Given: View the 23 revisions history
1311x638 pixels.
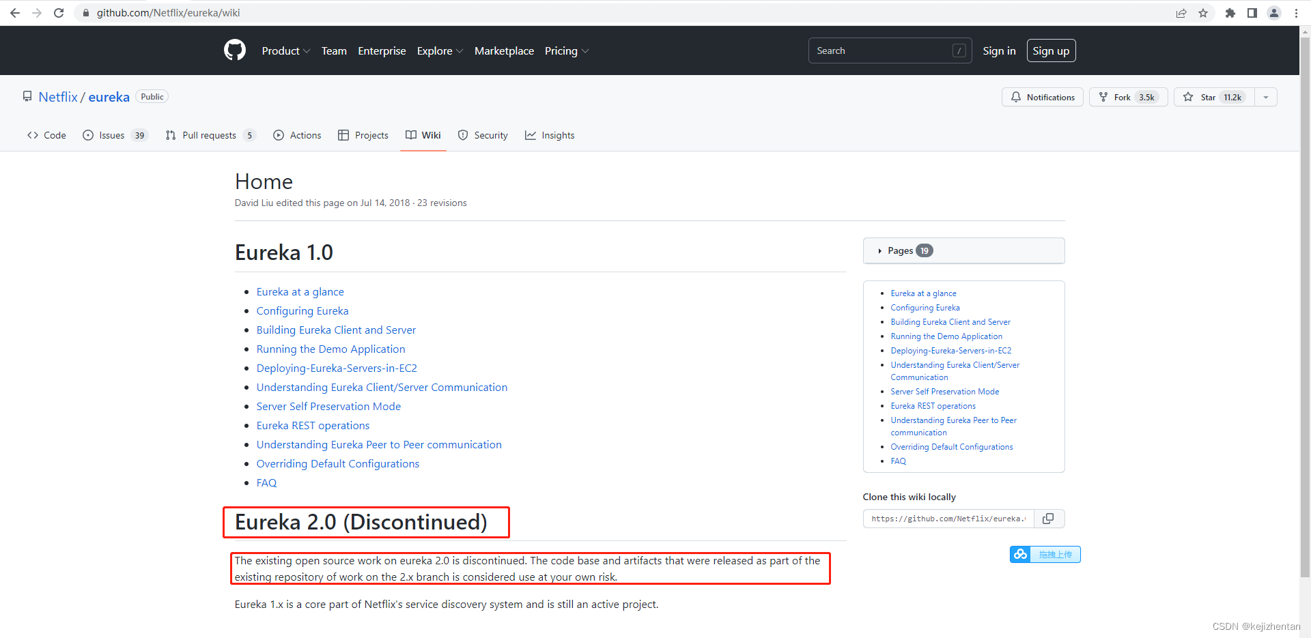Looking at the screenshot, I should (x=442, y=203).
